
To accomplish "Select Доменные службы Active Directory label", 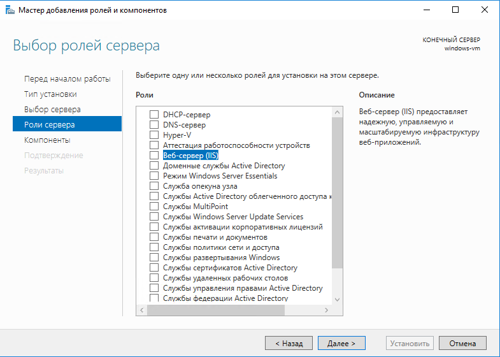I will tap(224, 166).
